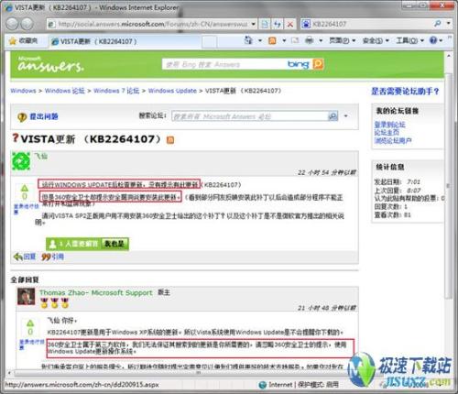Click 浏览论坛用户 sidebar link
The image size is (458, 394).
click(393, 140)
